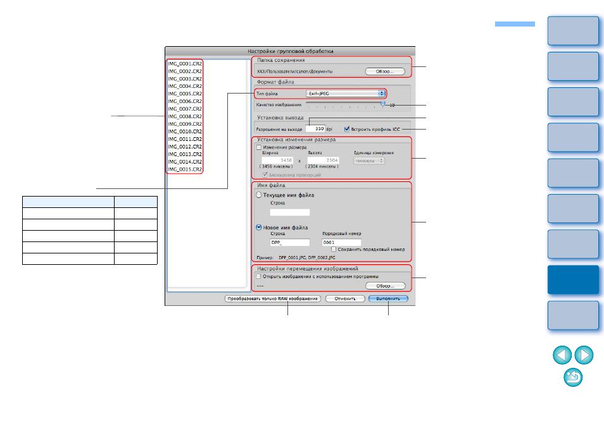Select IMG_0008.CR2 in the file list
The height and width of the screenshot is (426, 604).
(x=185, y=116)
